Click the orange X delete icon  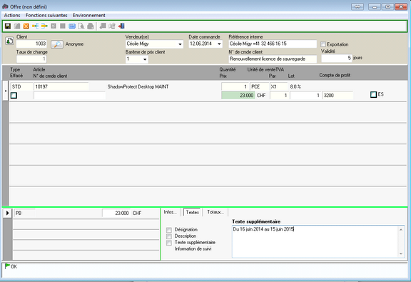point(26,26)
